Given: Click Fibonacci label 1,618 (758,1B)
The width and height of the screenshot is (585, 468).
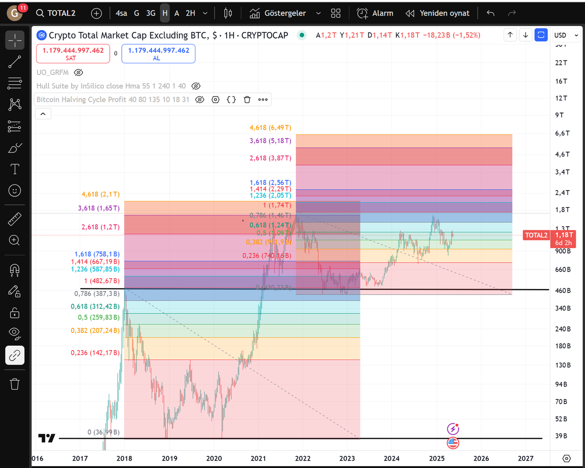Looking at the screenshot, I should point(97,254).
